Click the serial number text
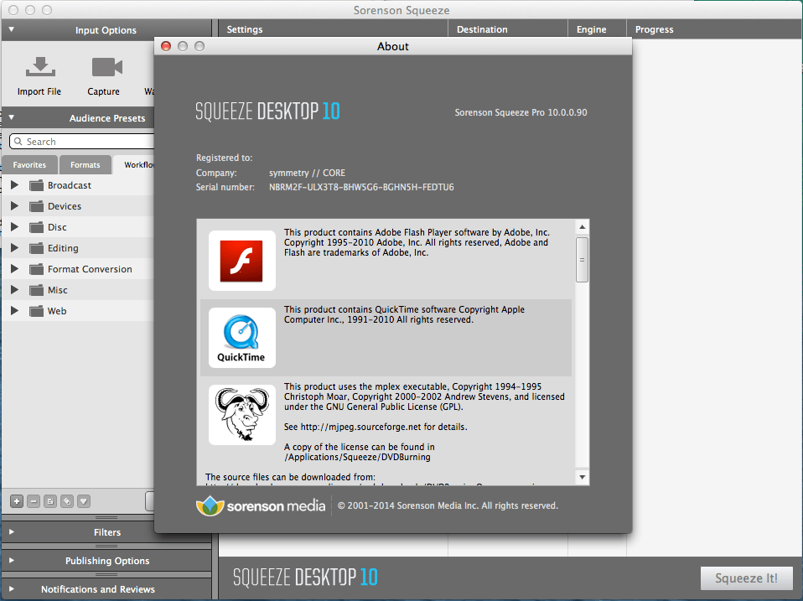 click(361, 188)
